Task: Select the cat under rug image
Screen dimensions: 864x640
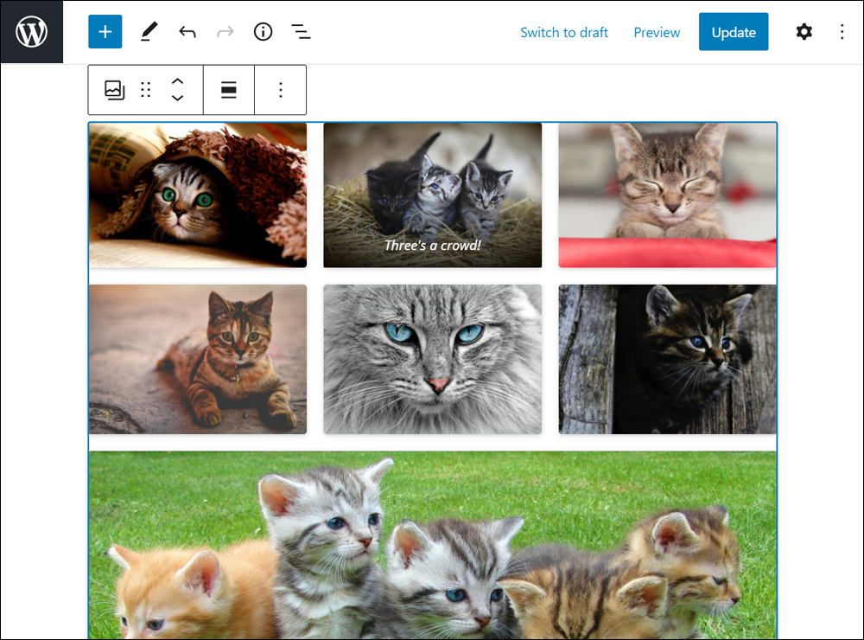Action: pos(198,195)
